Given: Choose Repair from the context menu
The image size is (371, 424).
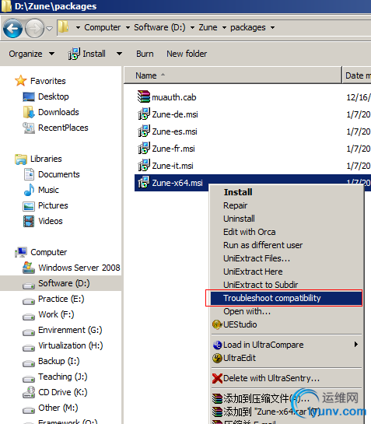Looking at the screenshot, I should (286, 205).
